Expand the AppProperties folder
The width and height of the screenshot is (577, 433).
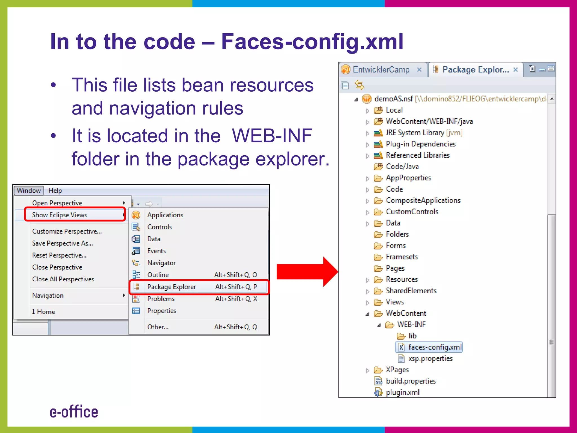[367, 178]
